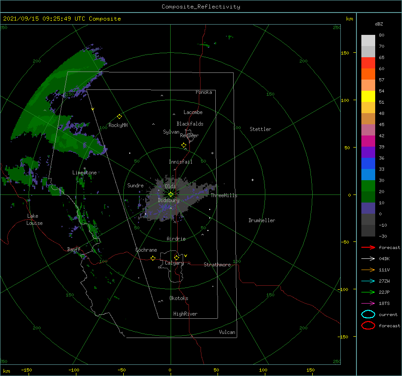Click the cyan current ellipse symbol
This screenshot has width=402, height=376.
point(368,314)
